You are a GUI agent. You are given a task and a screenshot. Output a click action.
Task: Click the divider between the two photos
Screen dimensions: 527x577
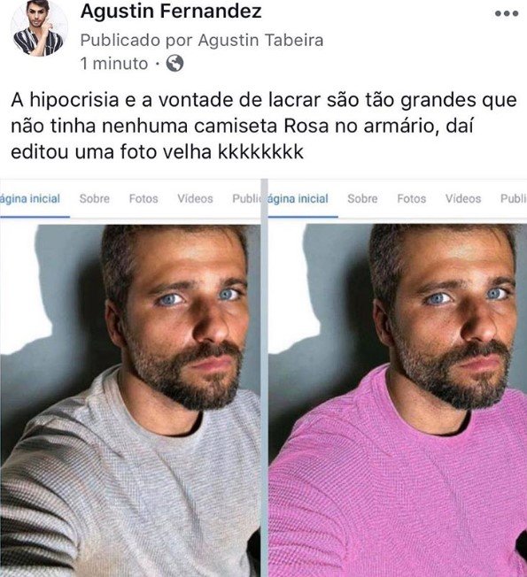coord(265,378)
